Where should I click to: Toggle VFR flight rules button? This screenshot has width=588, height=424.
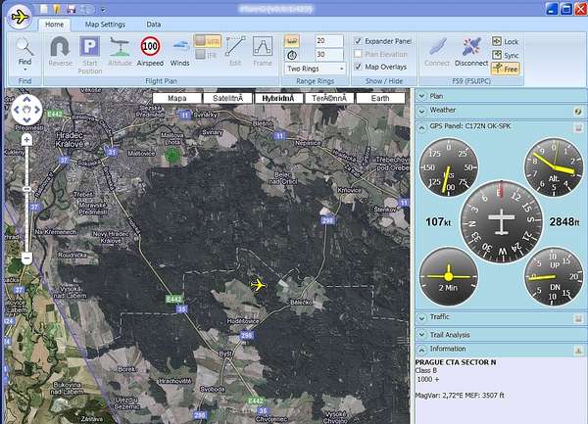click(x=208, y=41)
